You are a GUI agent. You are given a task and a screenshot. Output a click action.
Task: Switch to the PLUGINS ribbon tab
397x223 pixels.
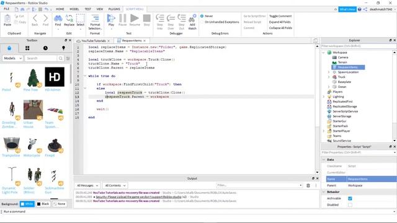[114, 9]
